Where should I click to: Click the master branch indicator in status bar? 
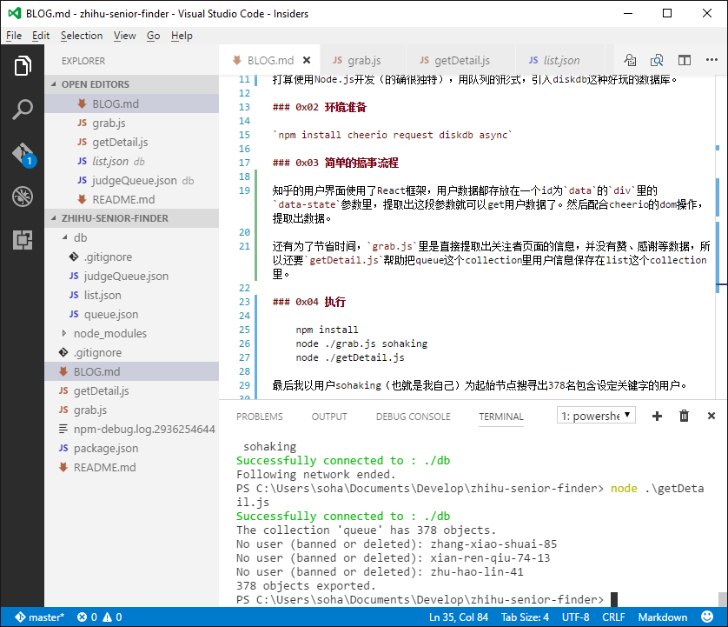39,617
